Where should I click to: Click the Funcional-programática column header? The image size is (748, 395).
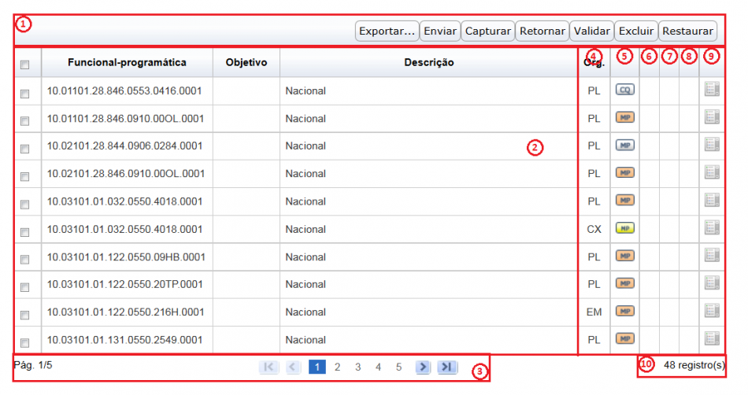click(x=127, y=62)
